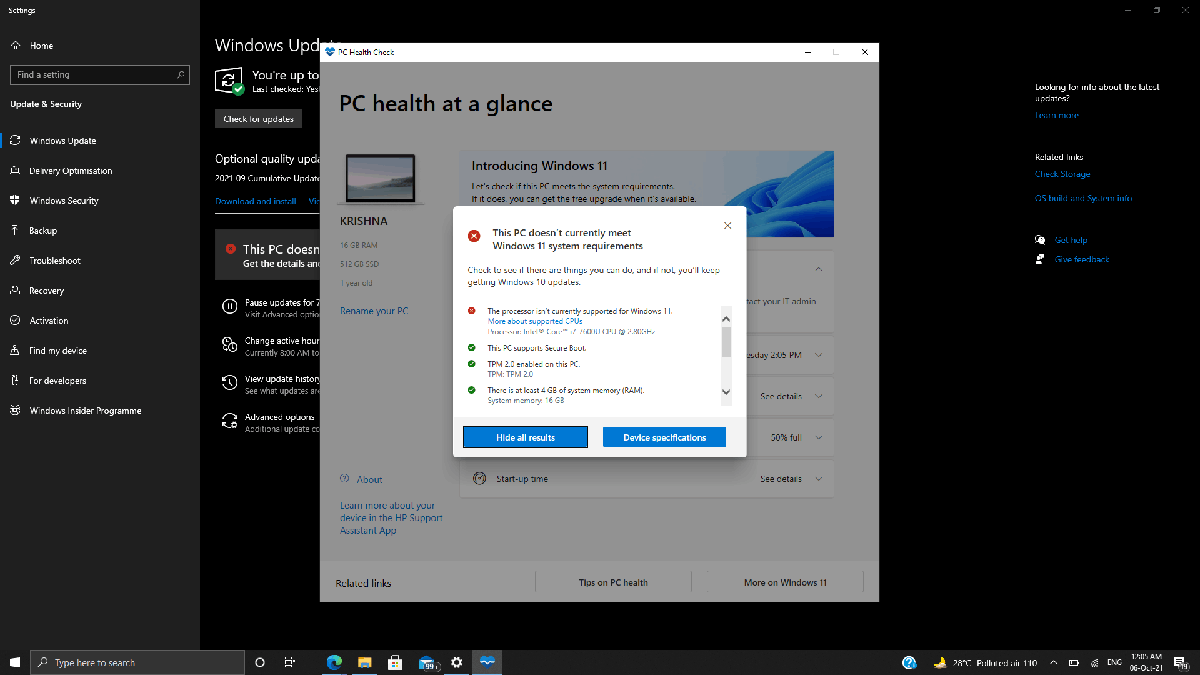Open Microsoft Edge from the taskbar
This screenshot has width=1200, height=675.
point(334,662)
